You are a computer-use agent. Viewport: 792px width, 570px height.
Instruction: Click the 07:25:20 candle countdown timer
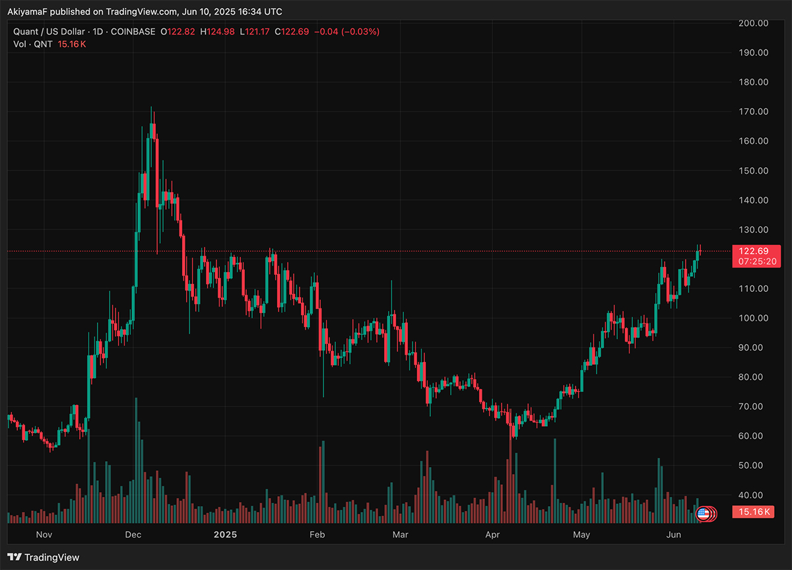point(756,262)
